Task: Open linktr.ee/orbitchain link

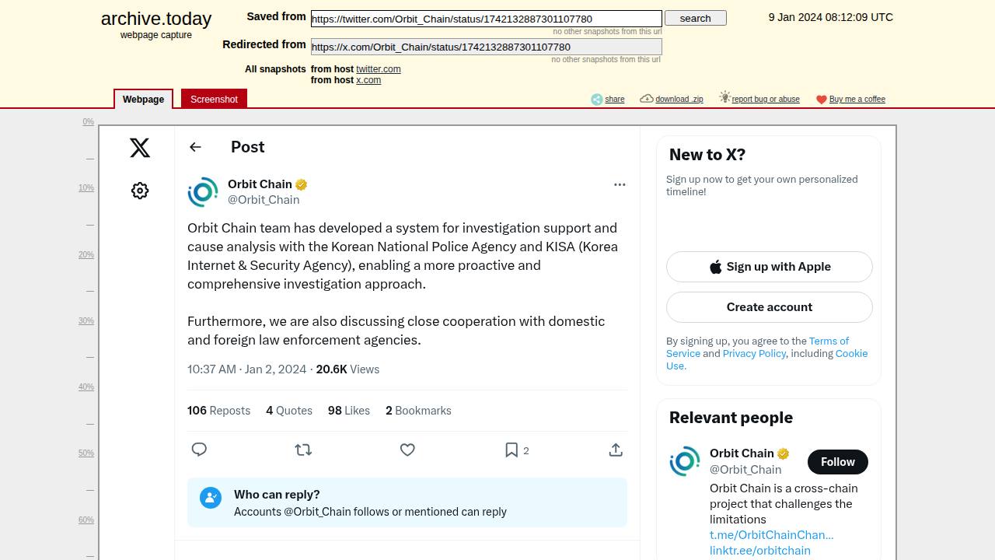Action: point(760,551)
